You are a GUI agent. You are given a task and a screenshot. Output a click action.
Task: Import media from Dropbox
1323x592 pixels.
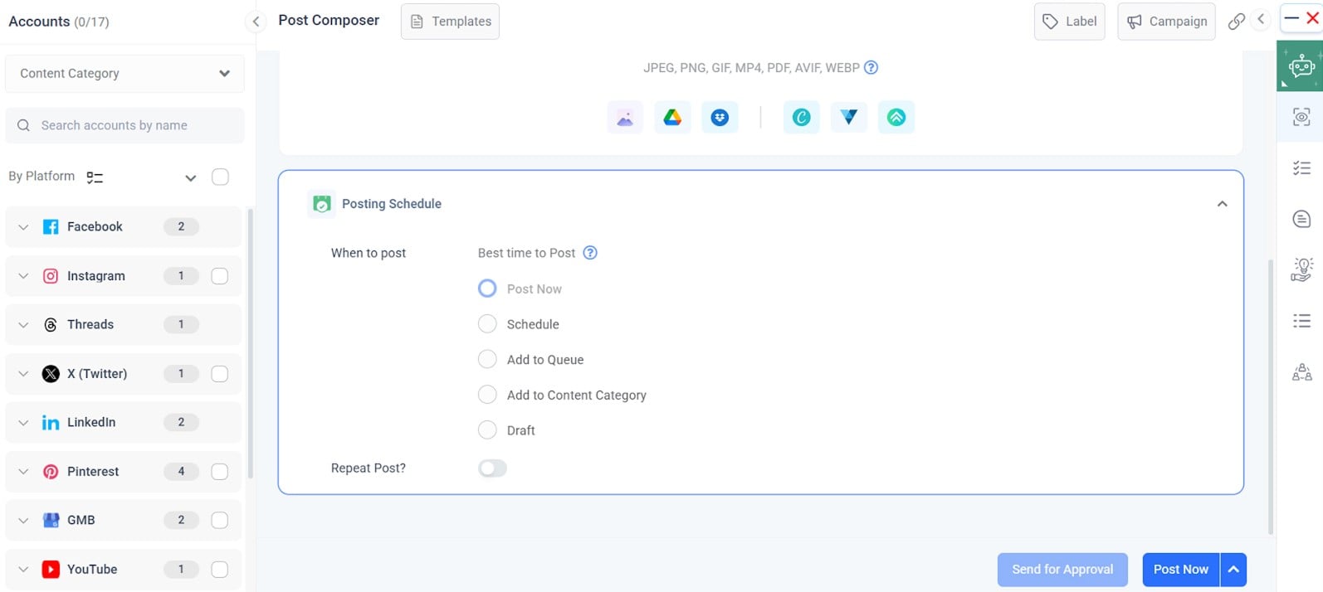pyautogui.click(x=720, y=118)
